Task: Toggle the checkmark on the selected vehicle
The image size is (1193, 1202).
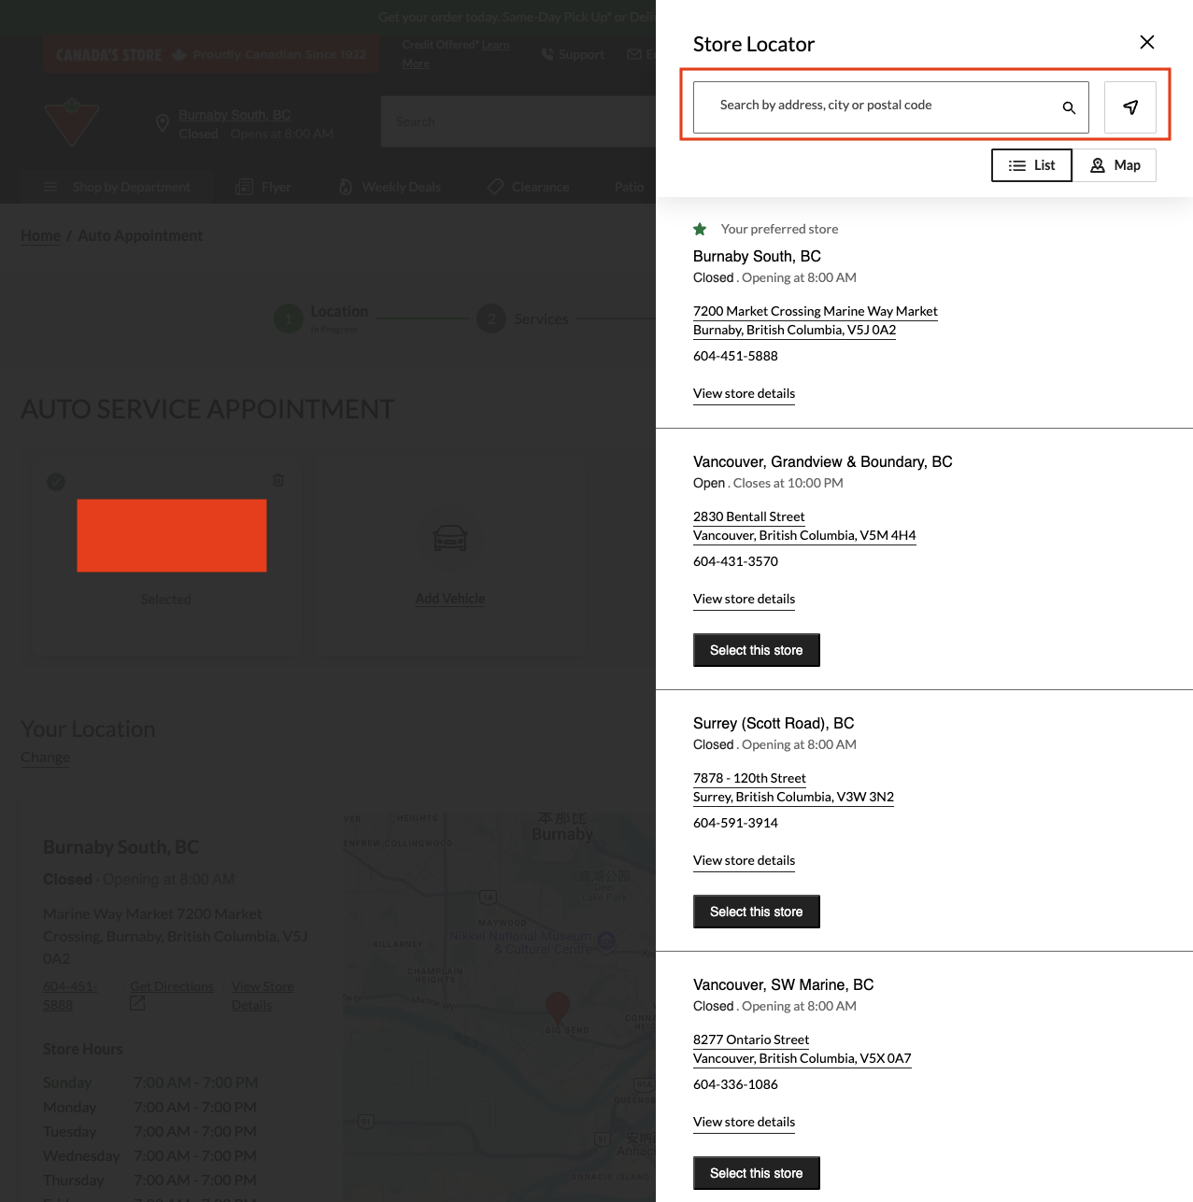Action: coord(56,481)
